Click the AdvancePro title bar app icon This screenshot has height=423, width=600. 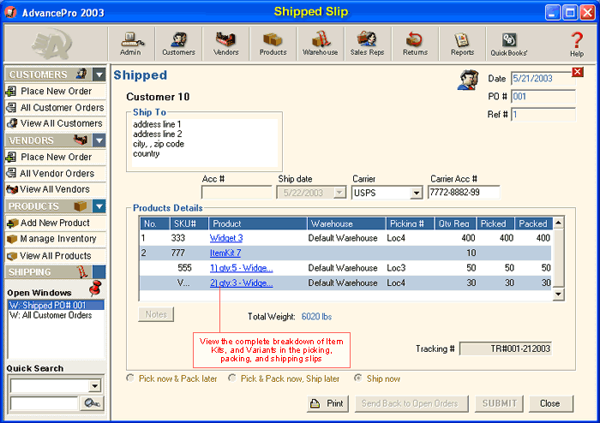pyautogui.click(x=10, y=12)
